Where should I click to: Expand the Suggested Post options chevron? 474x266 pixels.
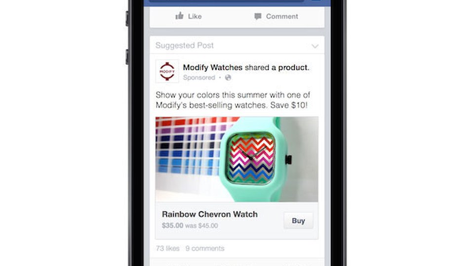tap(315, 46)
